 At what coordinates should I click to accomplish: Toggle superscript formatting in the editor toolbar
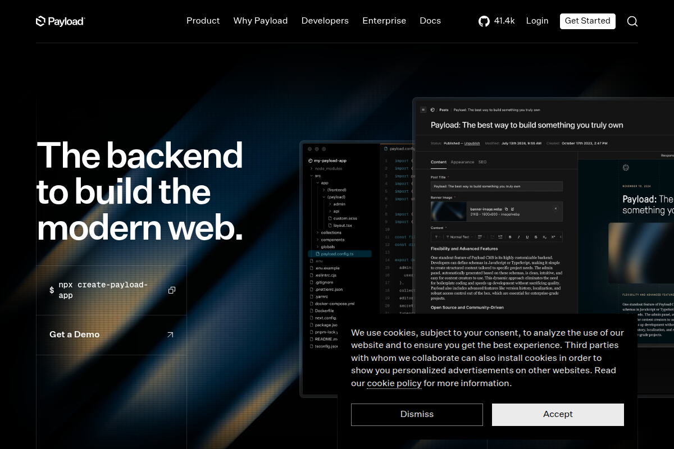coord(553,237)
